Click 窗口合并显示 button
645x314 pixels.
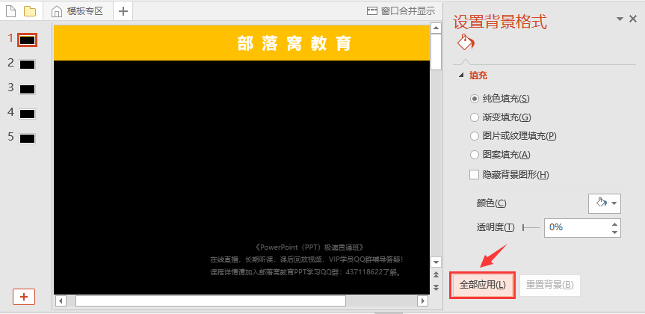(401, 11)
